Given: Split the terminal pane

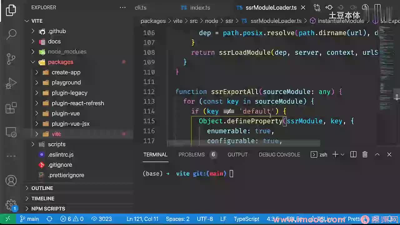Looking at the screenshot, I should coord(353,154).
